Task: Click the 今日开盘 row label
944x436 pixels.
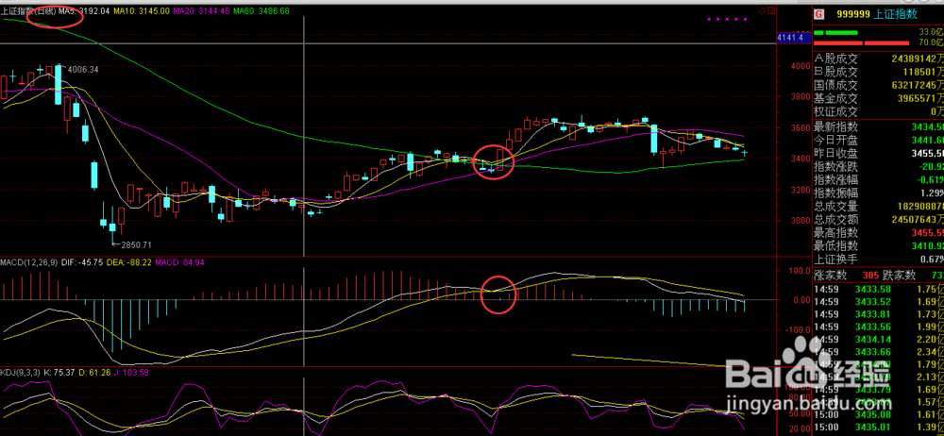Action: 834,141
